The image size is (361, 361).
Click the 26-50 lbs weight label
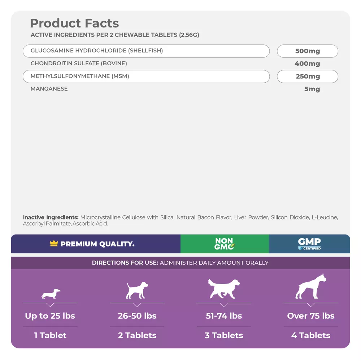(x=137, y=316)
